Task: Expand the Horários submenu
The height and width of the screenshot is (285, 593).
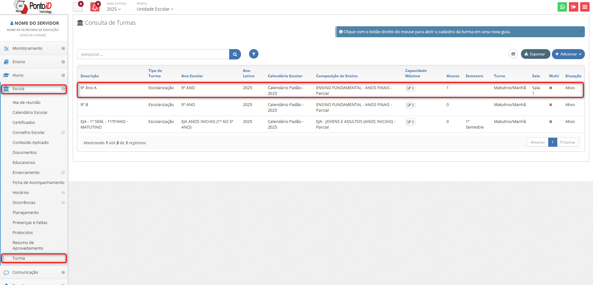Action: click(63, 193)
